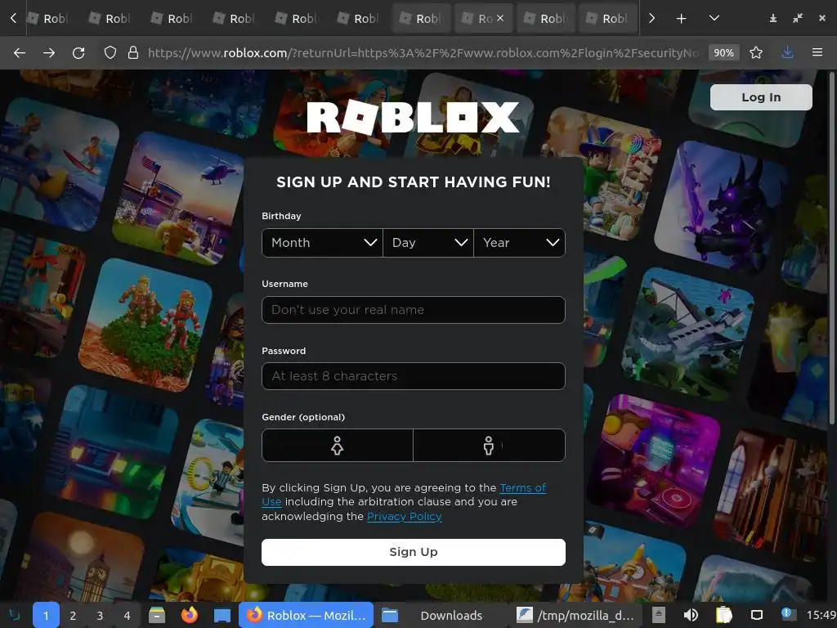Switch to Roblox — Mozilla taskbar window
This screenshot has width=837, height=628.
[307, 615]
